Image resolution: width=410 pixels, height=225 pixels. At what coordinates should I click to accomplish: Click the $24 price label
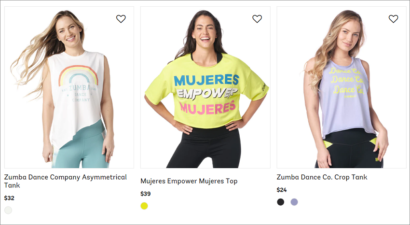click(x=282, y=190)
